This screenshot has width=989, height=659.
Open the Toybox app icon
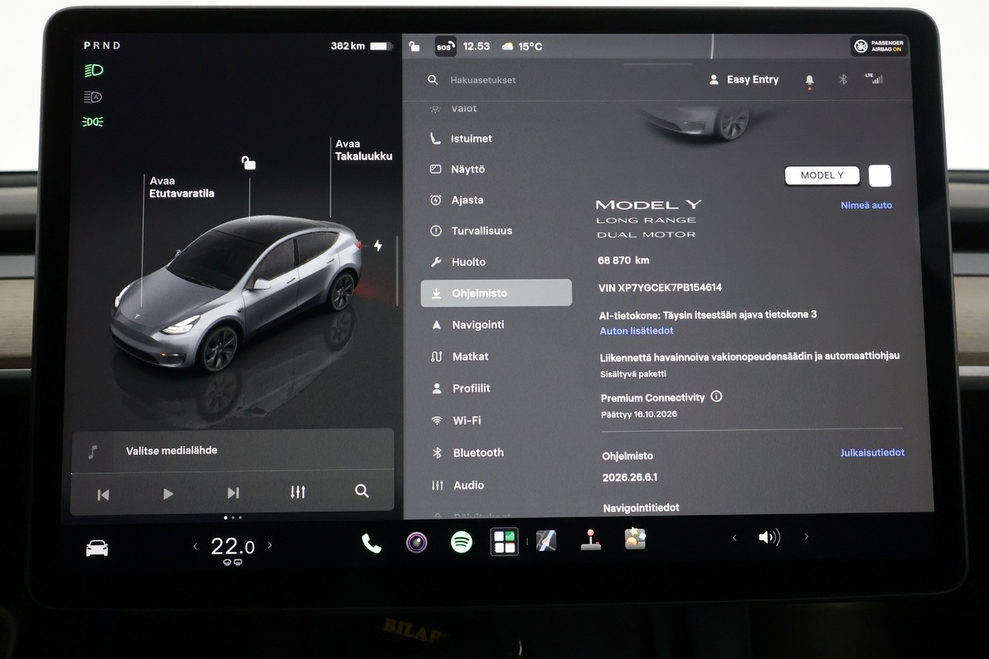(635, 538)
